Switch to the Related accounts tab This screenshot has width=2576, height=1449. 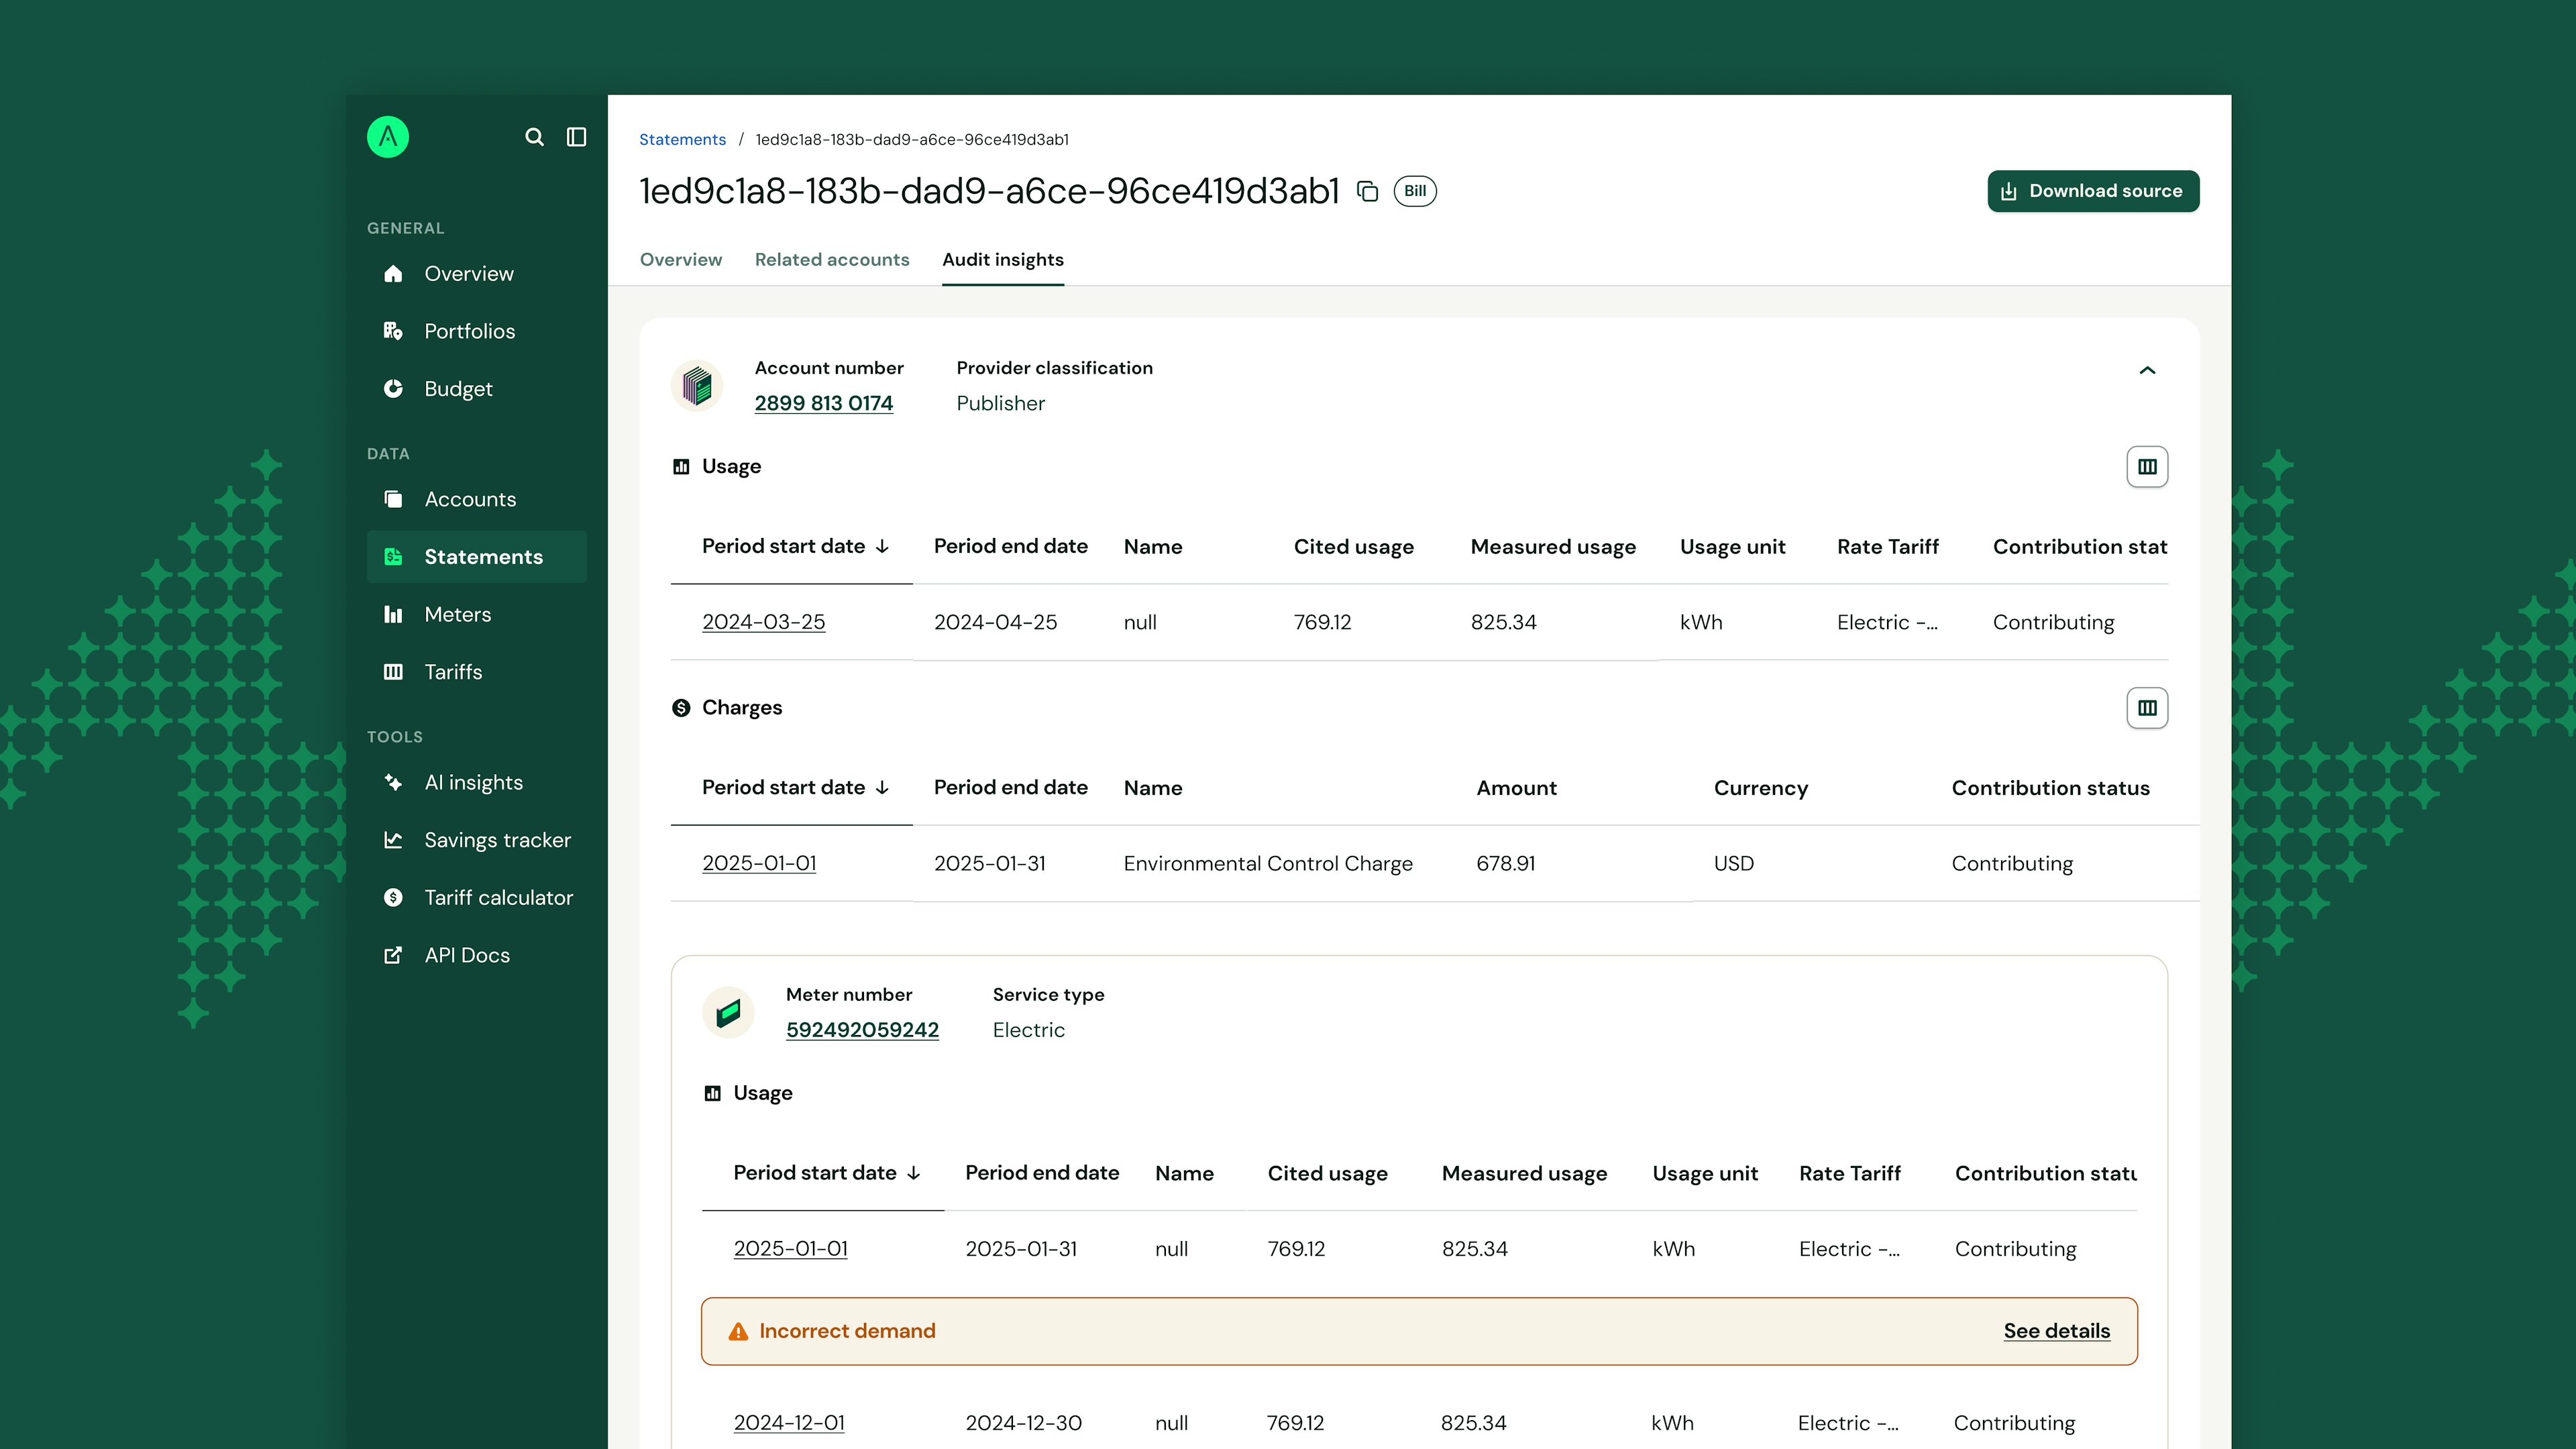pyautogui.click(x=831, y=260)
